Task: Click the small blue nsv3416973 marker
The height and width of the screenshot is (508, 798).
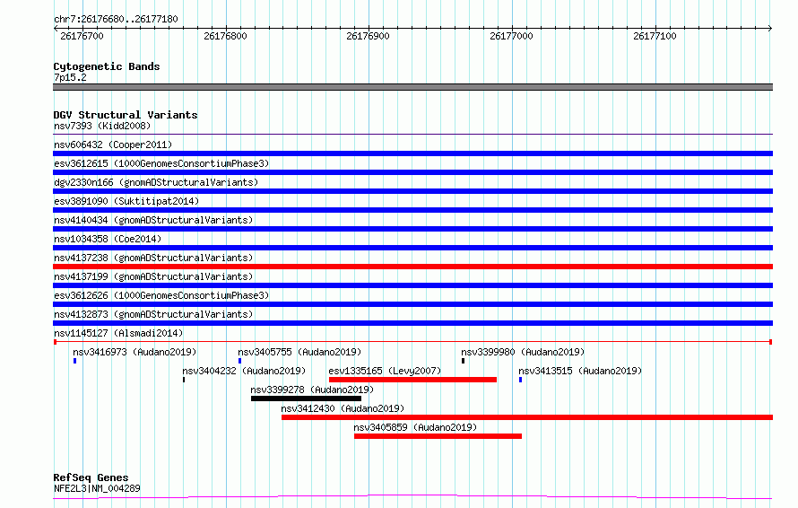Action: 74,361
